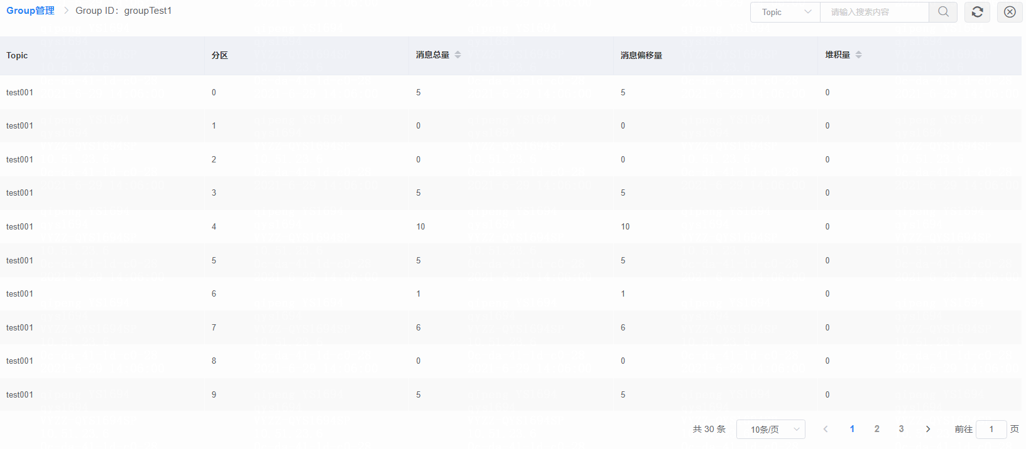The image size is (1026, 449).
Task: Open the Topic search type dropdown
Action: click(x=785, y=12)
